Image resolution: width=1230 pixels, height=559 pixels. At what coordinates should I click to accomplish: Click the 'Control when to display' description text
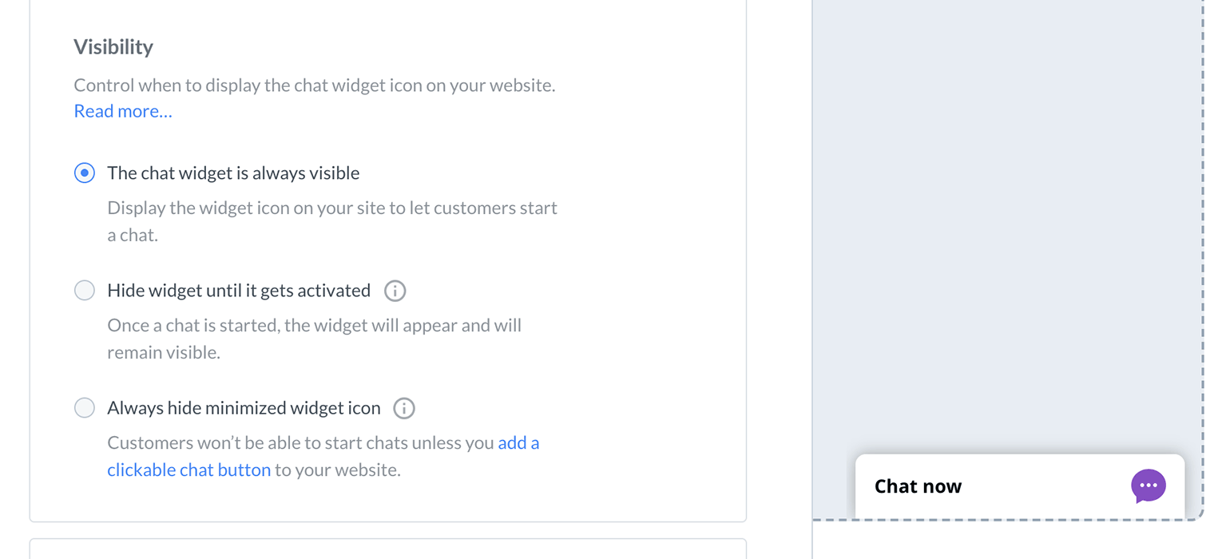pos(314,85)
